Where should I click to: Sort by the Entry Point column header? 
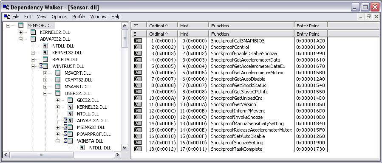click(x=311, y=34)
